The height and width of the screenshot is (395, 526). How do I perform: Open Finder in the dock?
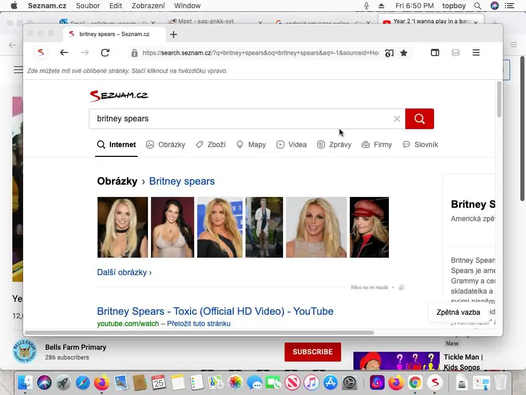tap(25, 383)
